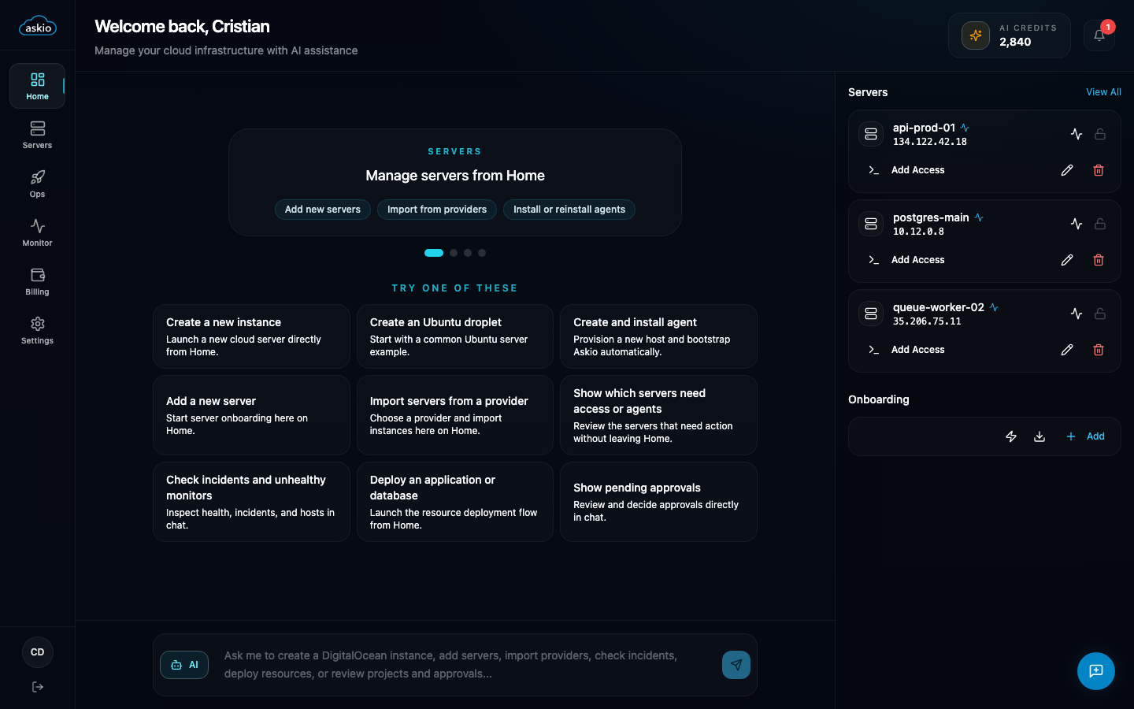
Task: Click the AI credits 2,840 badge
Action: point(1010,35)
